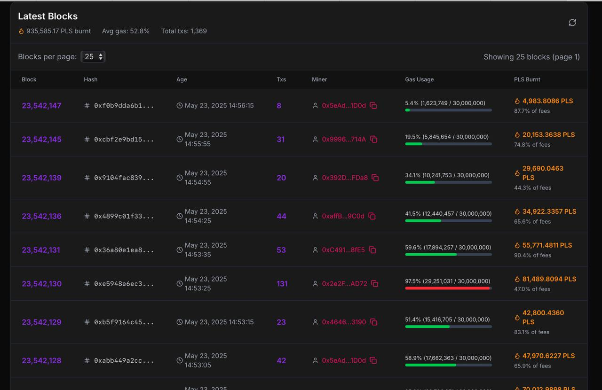
Task: Click the 97.5% red gas usage bar
Action: tap(448, 288)
